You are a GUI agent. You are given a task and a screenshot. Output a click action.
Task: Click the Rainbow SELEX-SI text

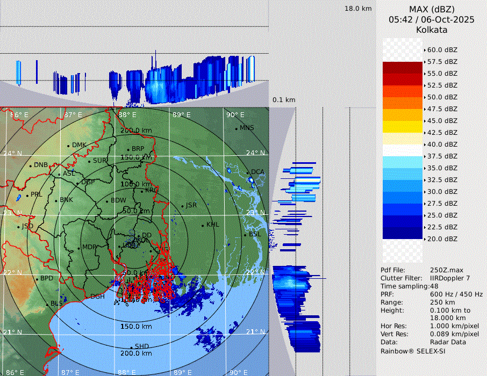click(x=413, y=351)
